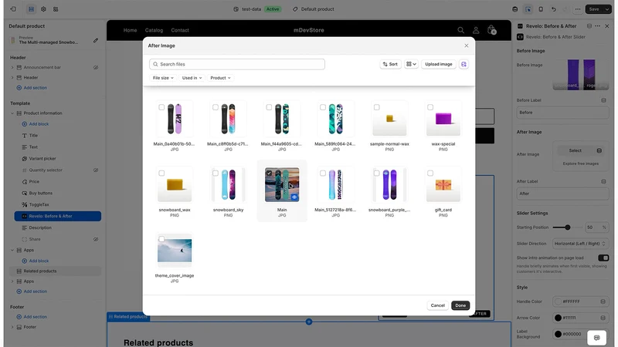Click the blue plus add-section circle on canvas
This screenshot has width=618, height=347.
tap(309, 322)
